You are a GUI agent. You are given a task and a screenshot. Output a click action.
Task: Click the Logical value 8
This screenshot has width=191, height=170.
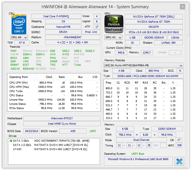[97, 21]
